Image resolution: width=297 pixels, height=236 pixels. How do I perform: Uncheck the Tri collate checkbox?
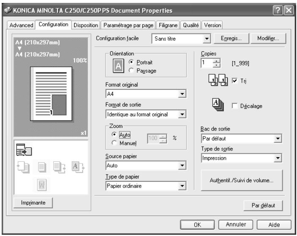click(x=234, y=81)
